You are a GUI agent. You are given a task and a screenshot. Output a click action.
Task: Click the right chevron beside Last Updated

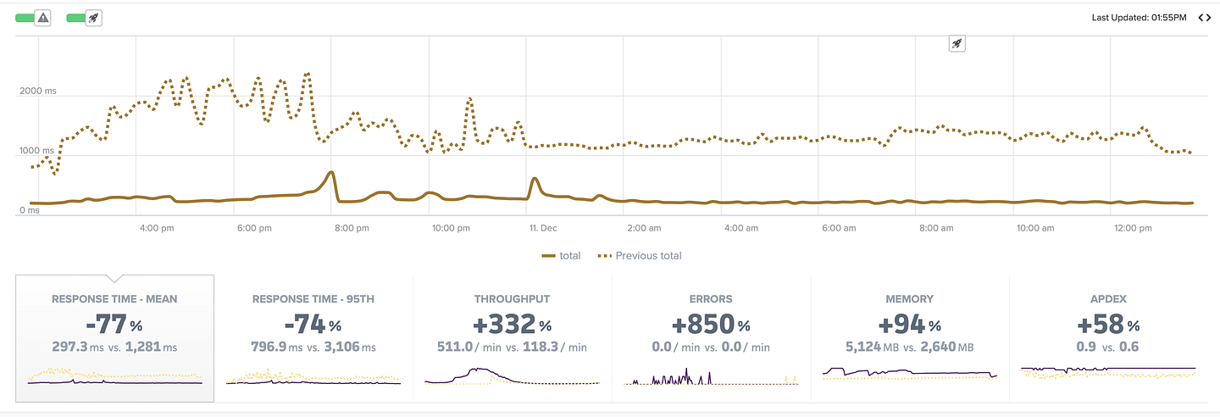click(1209, 18)
